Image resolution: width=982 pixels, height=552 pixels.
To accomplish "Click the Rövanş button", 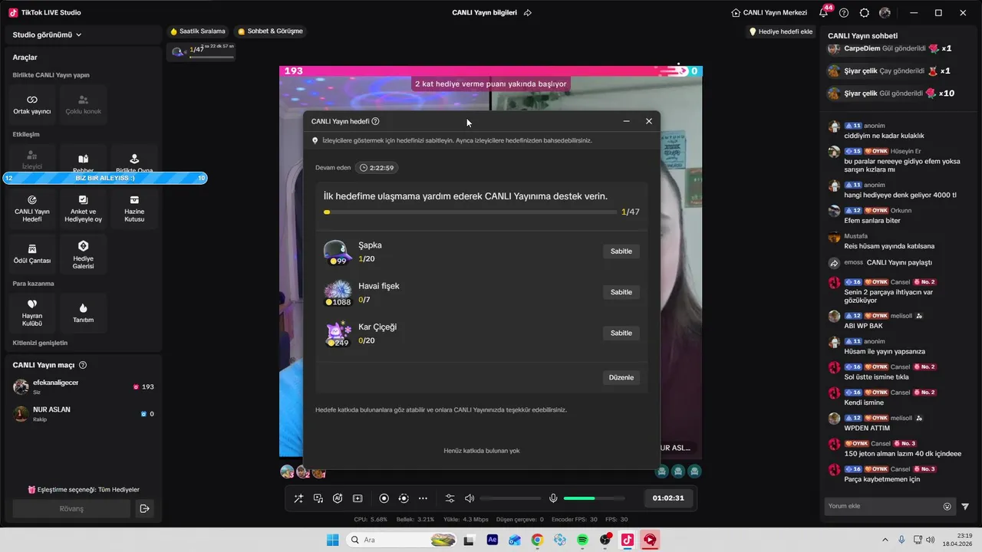I will point(71,508).
